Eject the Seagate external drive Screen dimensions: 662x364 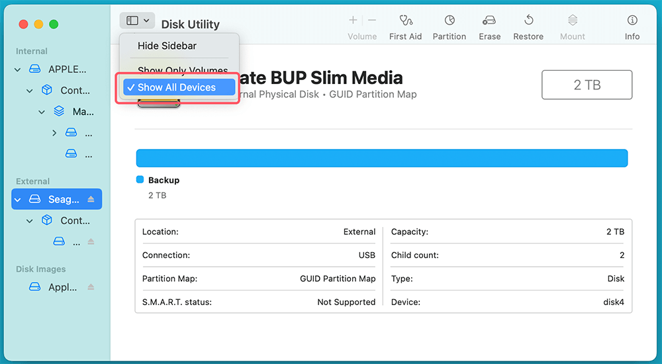point(91,199)
